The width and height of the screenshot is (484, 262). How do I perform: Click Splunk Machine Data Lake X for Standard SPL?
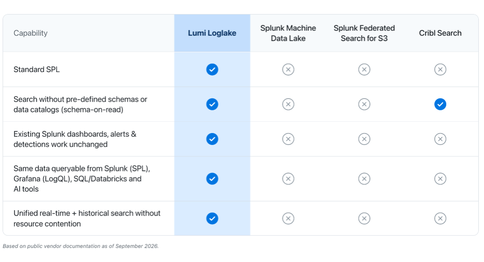288,69
